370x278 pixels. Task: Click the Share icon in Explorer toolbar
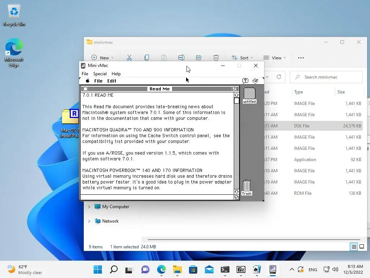tap(199, 58)
